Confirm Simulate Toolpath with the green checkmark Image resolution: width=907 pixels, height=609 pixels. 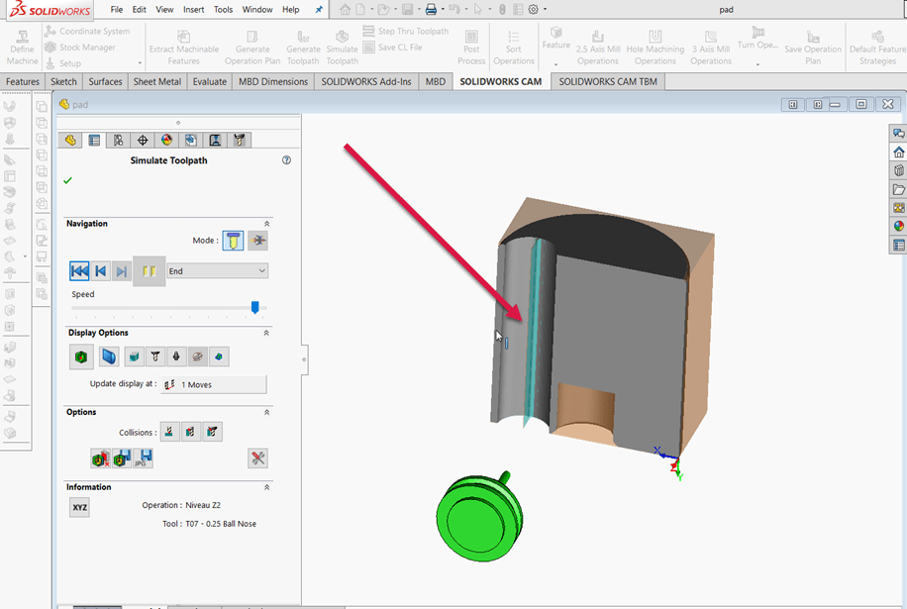[67, 180]
